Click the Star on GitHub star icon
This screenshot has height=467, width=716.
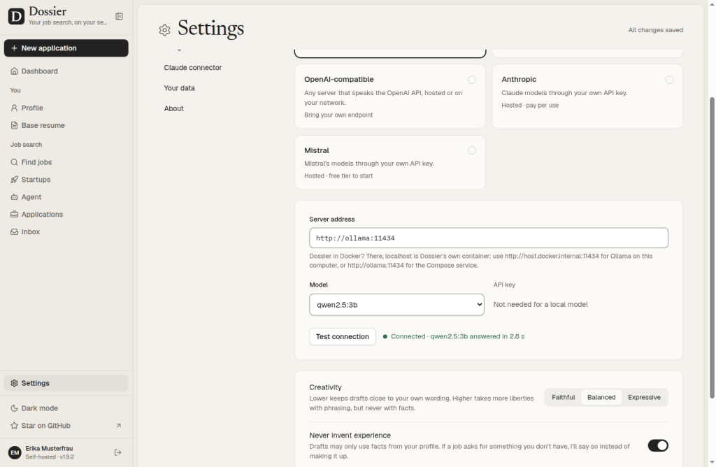(14, 426)
